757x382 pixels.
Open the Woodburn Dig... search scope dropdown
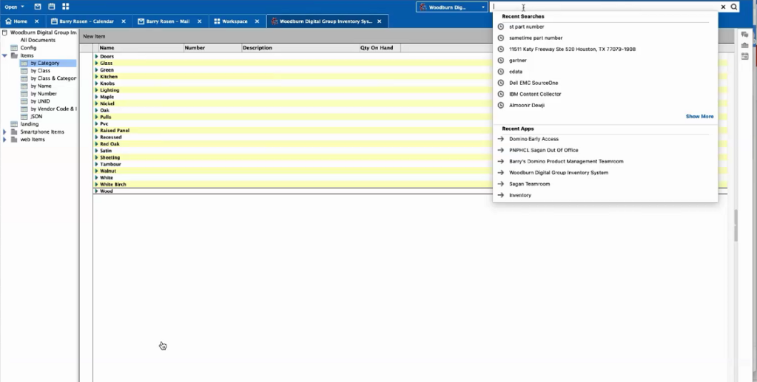452,7
